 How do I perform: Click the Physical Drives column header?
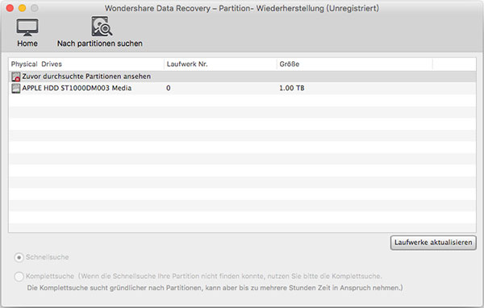(x=86, y=65)
